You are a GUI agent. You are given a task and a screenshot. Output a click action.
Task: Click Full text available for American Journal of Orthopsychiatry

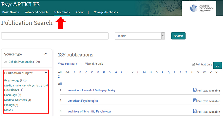coord(209,90)
